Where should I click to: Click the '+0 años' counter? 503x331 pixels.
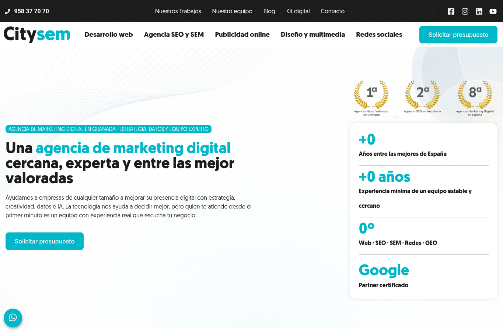384,177
